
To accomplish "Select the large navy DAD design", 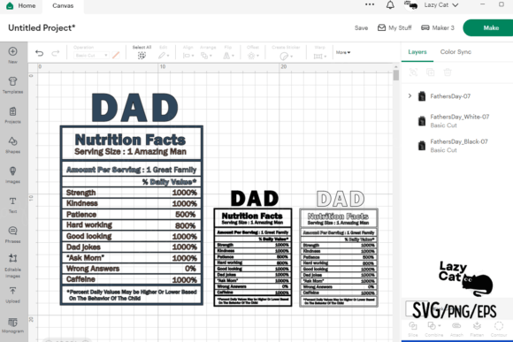I will click(x=132, y=199).
